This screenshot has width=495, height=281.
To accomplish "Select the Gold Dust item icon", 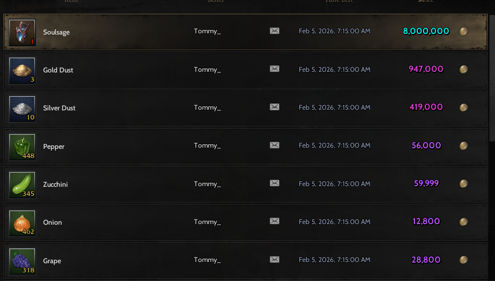I will 22,70.
